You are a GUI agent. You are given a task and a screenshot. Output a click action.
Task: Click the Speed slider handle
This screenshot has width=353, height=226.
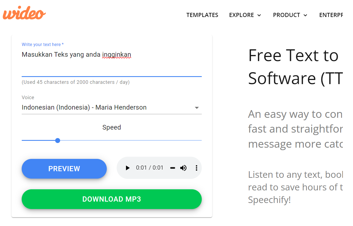pyautogui.click(x=58, y=141)
